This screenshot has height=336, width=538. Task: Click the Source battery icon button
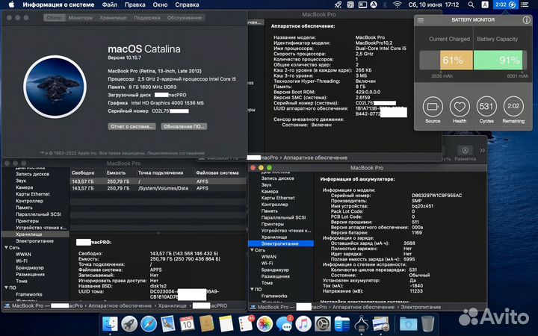(x=433, y=107)
